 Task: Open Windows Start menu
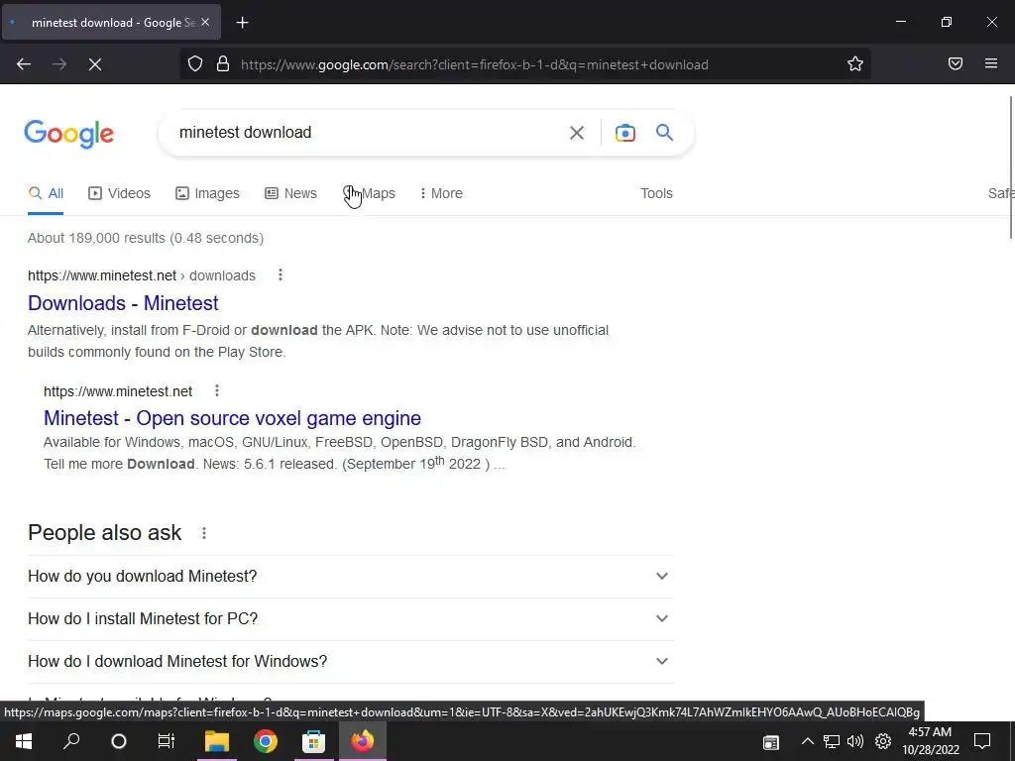click(24, 741)
